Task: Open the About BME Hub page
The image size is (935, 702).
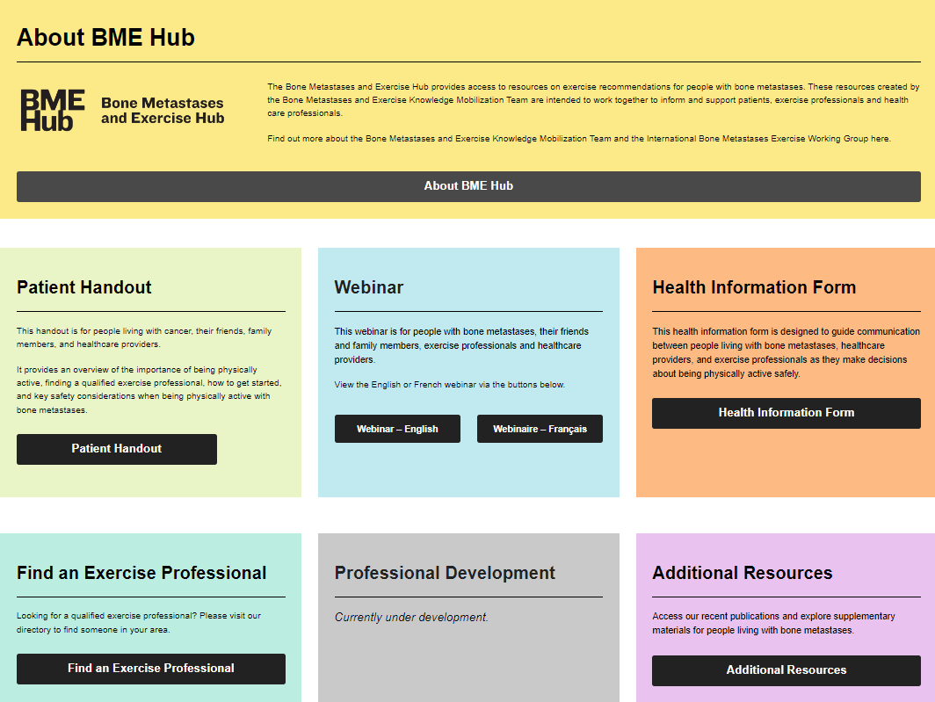Action: tap(467, 186)
